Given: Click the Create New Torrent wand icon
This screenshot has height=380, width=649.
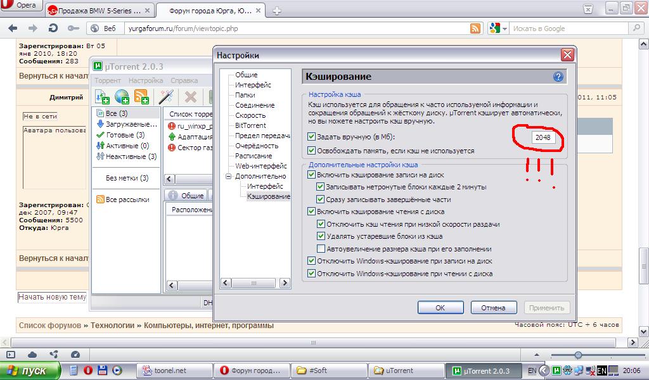Looking at the screenshot, I should point(166,97).
